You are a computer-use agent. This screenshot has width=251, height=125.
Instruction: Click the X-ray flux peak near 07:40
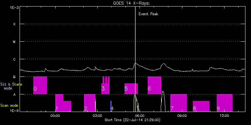click(x=163, y=64)
